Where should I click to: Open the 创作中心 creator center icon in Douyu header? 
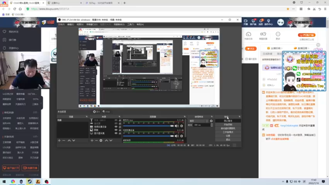point(269,22)
